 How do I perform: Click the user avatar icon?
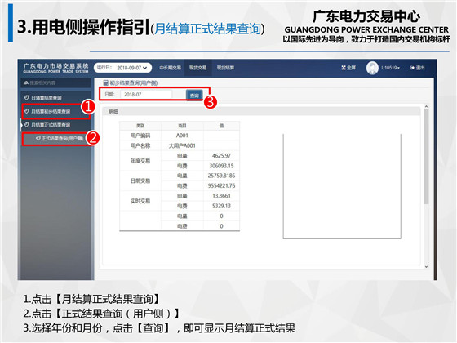click(x=372, y=68)
